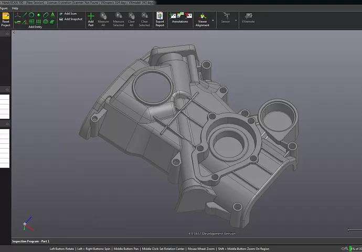Expand the Viewer Alignment dropdown arrow

(x=214, y=21)
